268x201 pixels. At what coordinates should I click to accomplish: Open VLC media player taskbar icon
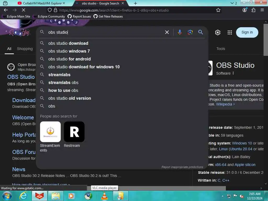(104, 196)
